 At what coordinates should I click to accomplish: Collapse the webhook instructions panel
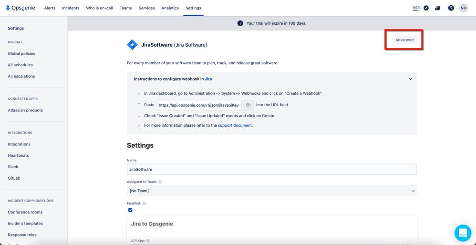410,79
